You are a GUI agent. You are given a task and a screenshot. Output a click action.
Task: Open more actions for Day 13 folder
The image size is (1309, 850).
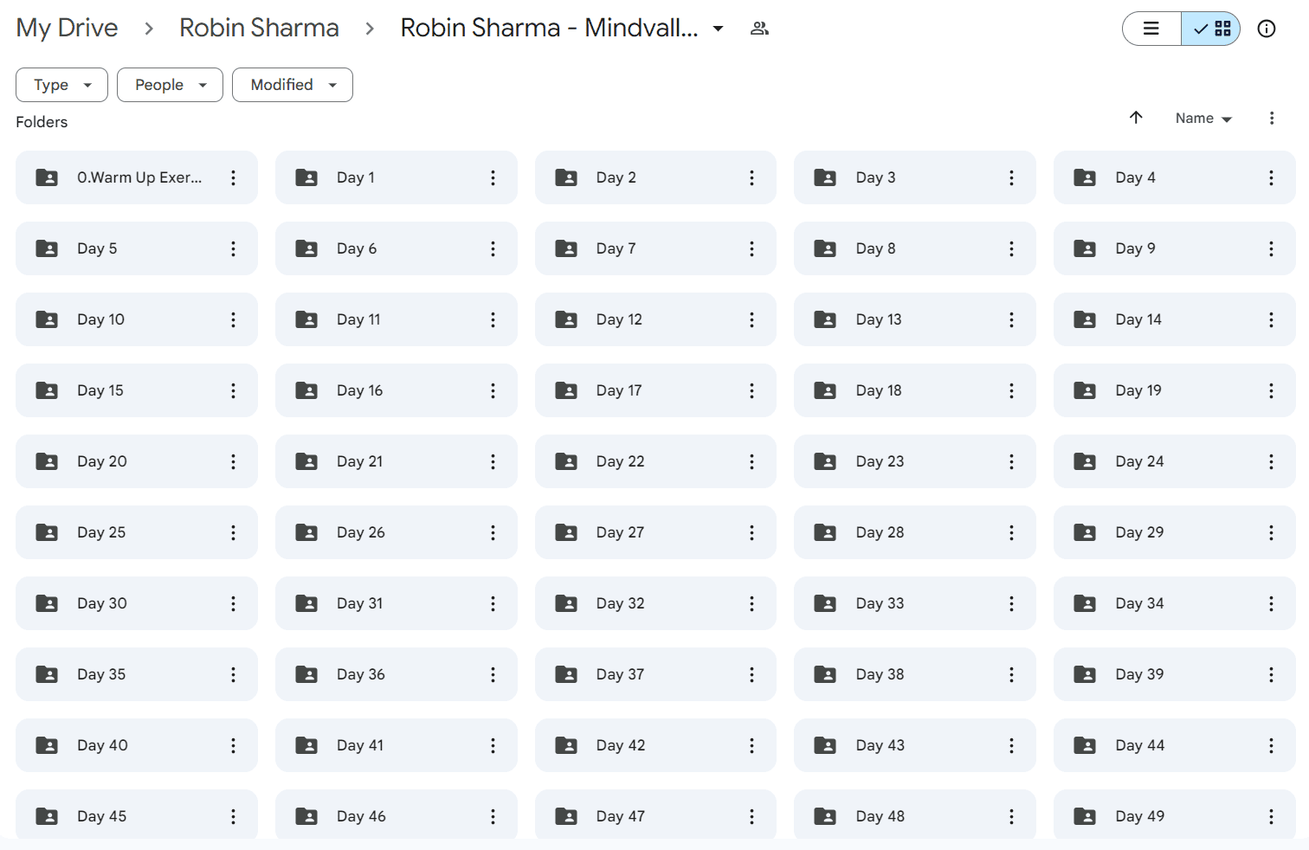click(1011, 319)
